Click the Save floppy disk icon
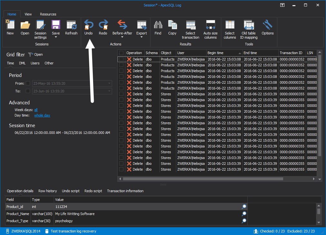The width and height of the screenshot is (326, 235). tap(56, 25)
